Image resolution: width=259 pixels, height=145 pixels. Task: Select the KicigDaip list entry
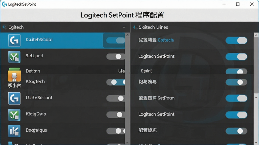pos(62,115)
